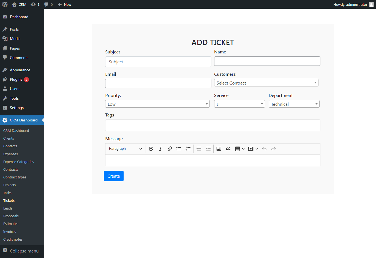The height and width of the screenshot is (258, 376).
Task: Click the Subject input field
Action: [158, 62]
